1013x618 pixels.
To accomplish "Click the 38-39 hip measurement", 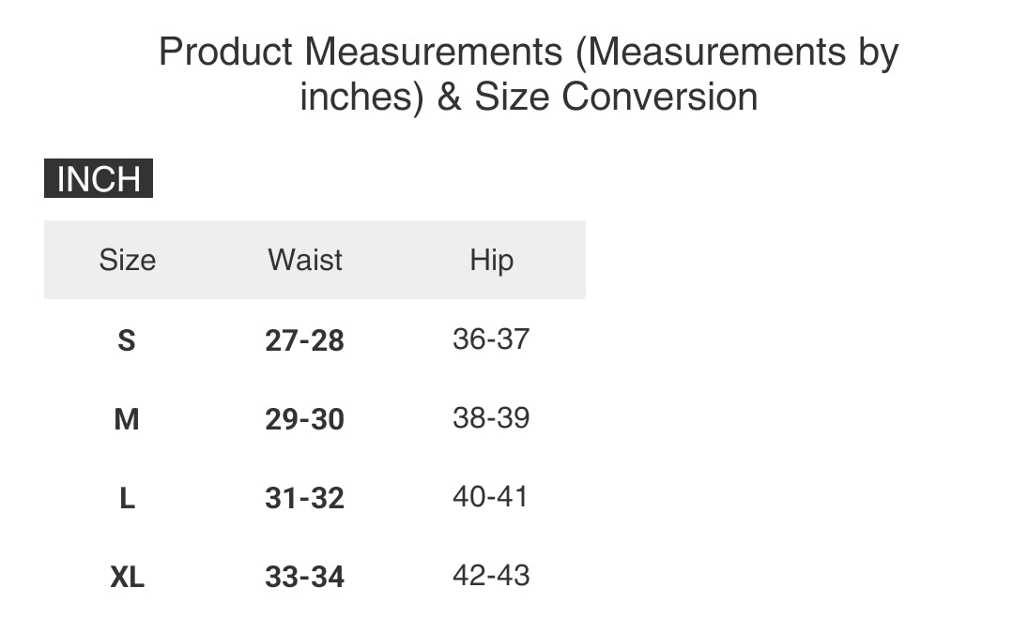I will (491, 417).
